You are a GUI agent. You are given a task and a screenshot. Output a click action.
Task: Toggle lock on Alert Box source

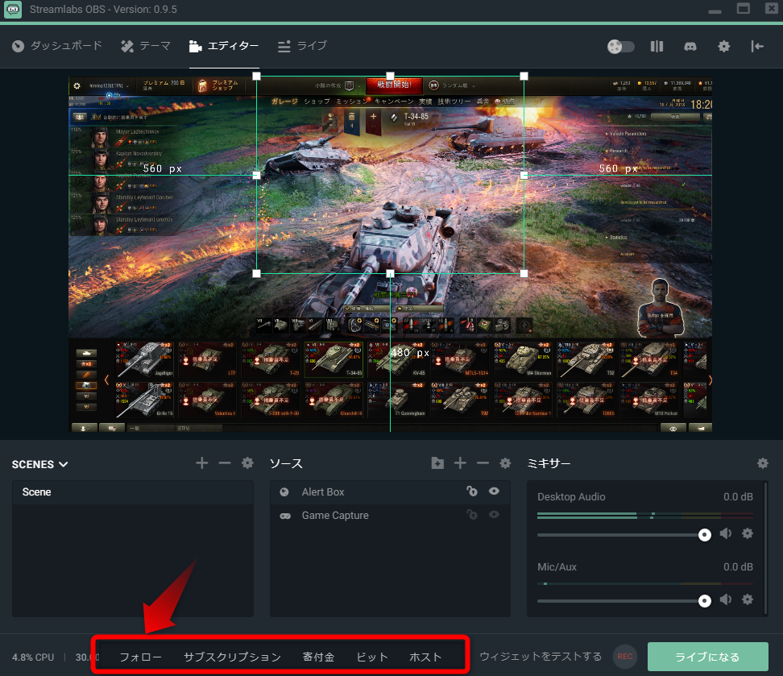(x=472, y=491)
